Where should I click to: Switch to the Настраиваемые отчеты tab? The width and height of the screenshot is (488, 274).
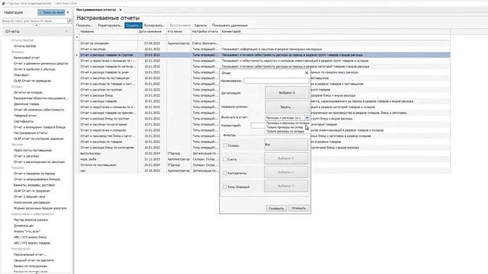[x=96, y=10]
